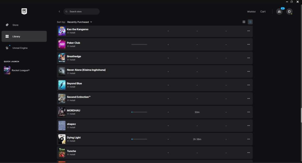
Task: Open the Poker Club three-dot options menu
Action: (248, 44)
